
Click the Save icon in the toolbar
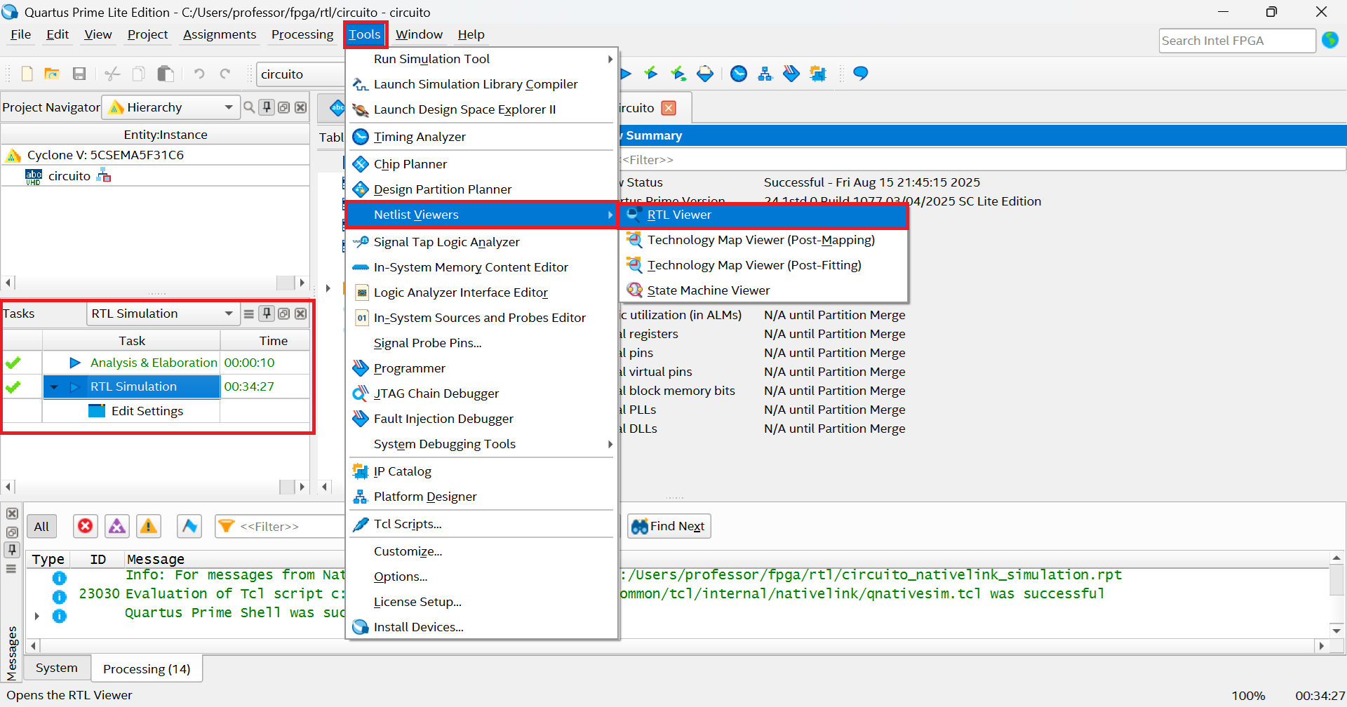coord(79,74)
